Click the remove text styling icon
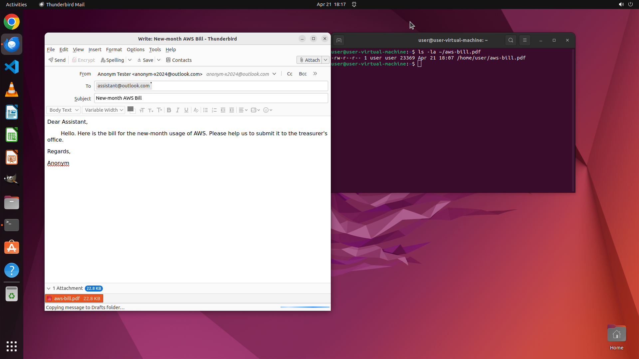Screen dimensions: 639x359 tap(196, 110)
